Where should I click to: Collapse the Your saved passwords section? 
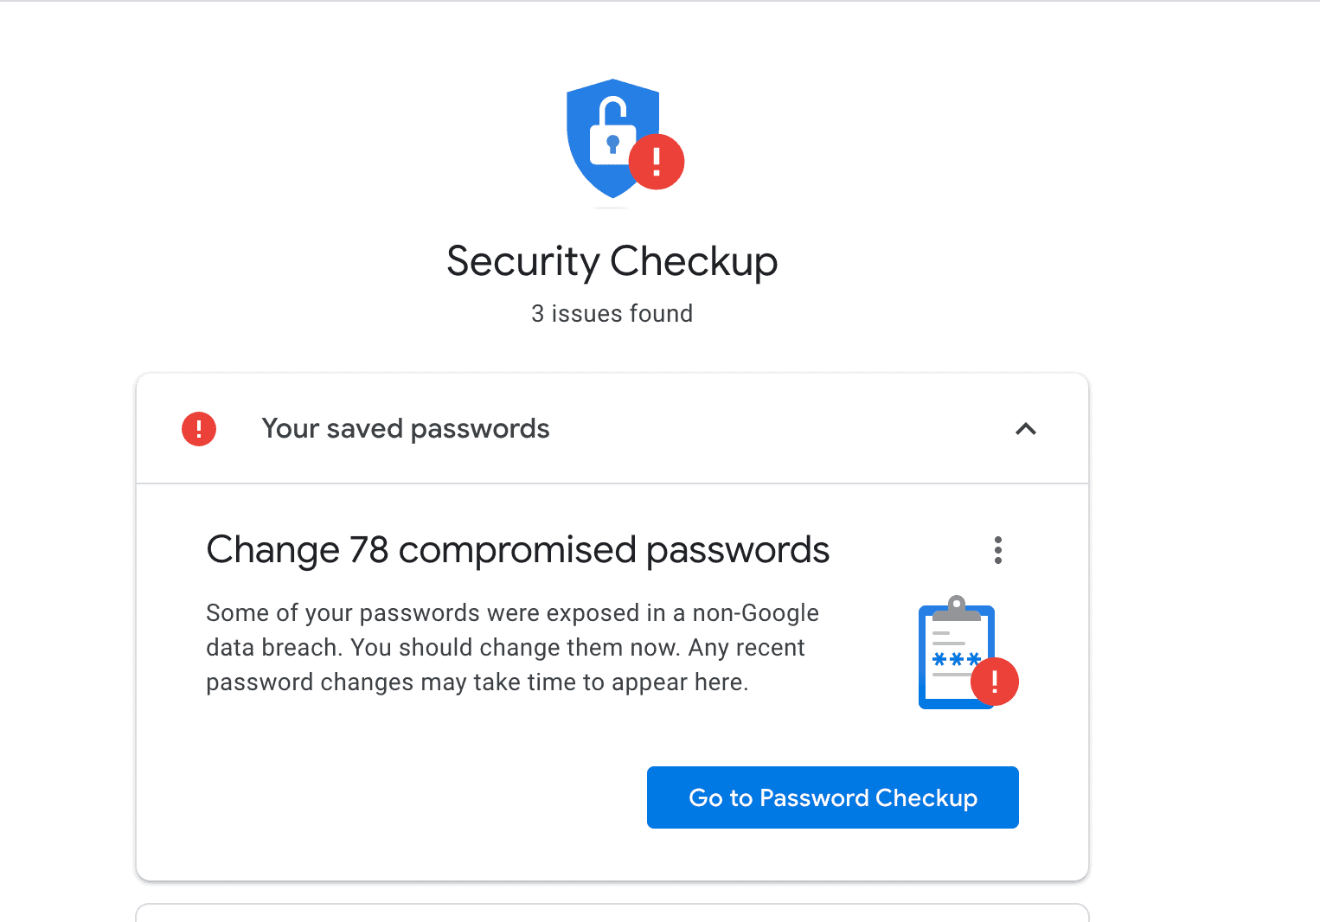tap(1026, 429)
